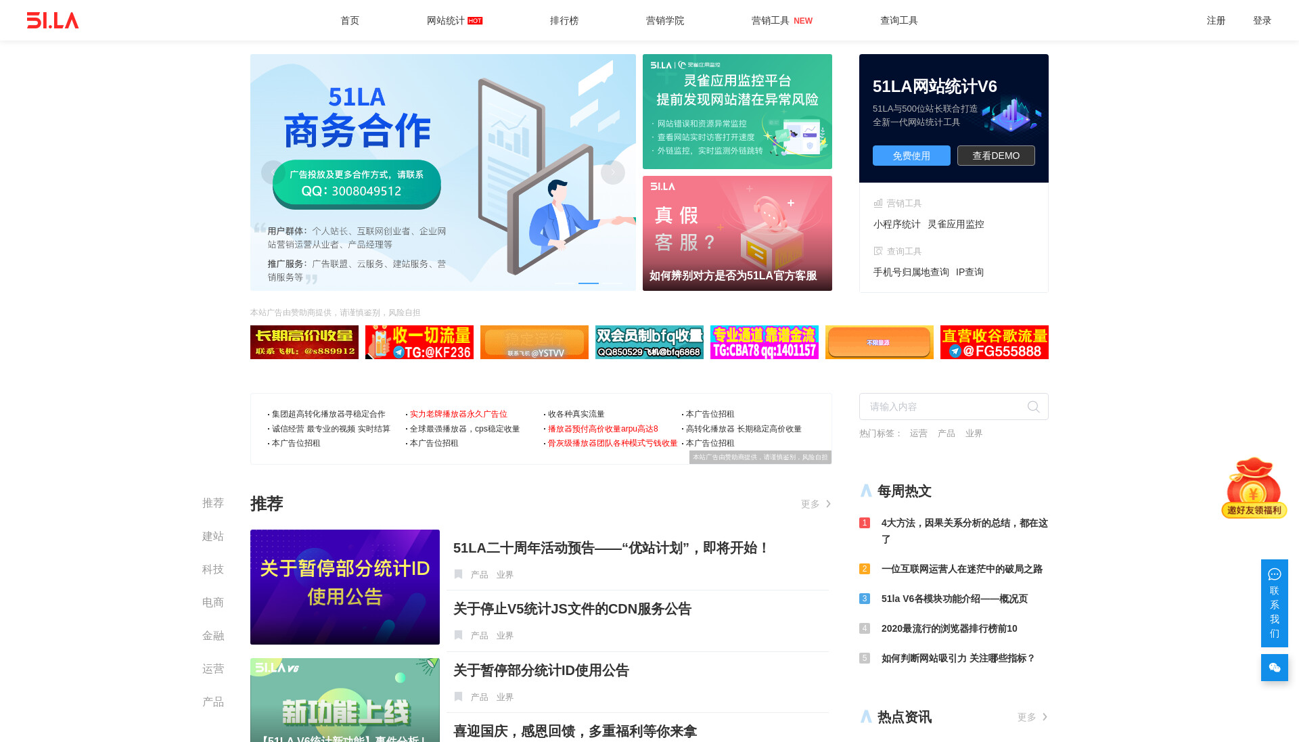
Task: Open 排行榜 navigation item
Action: coord(564,20)
